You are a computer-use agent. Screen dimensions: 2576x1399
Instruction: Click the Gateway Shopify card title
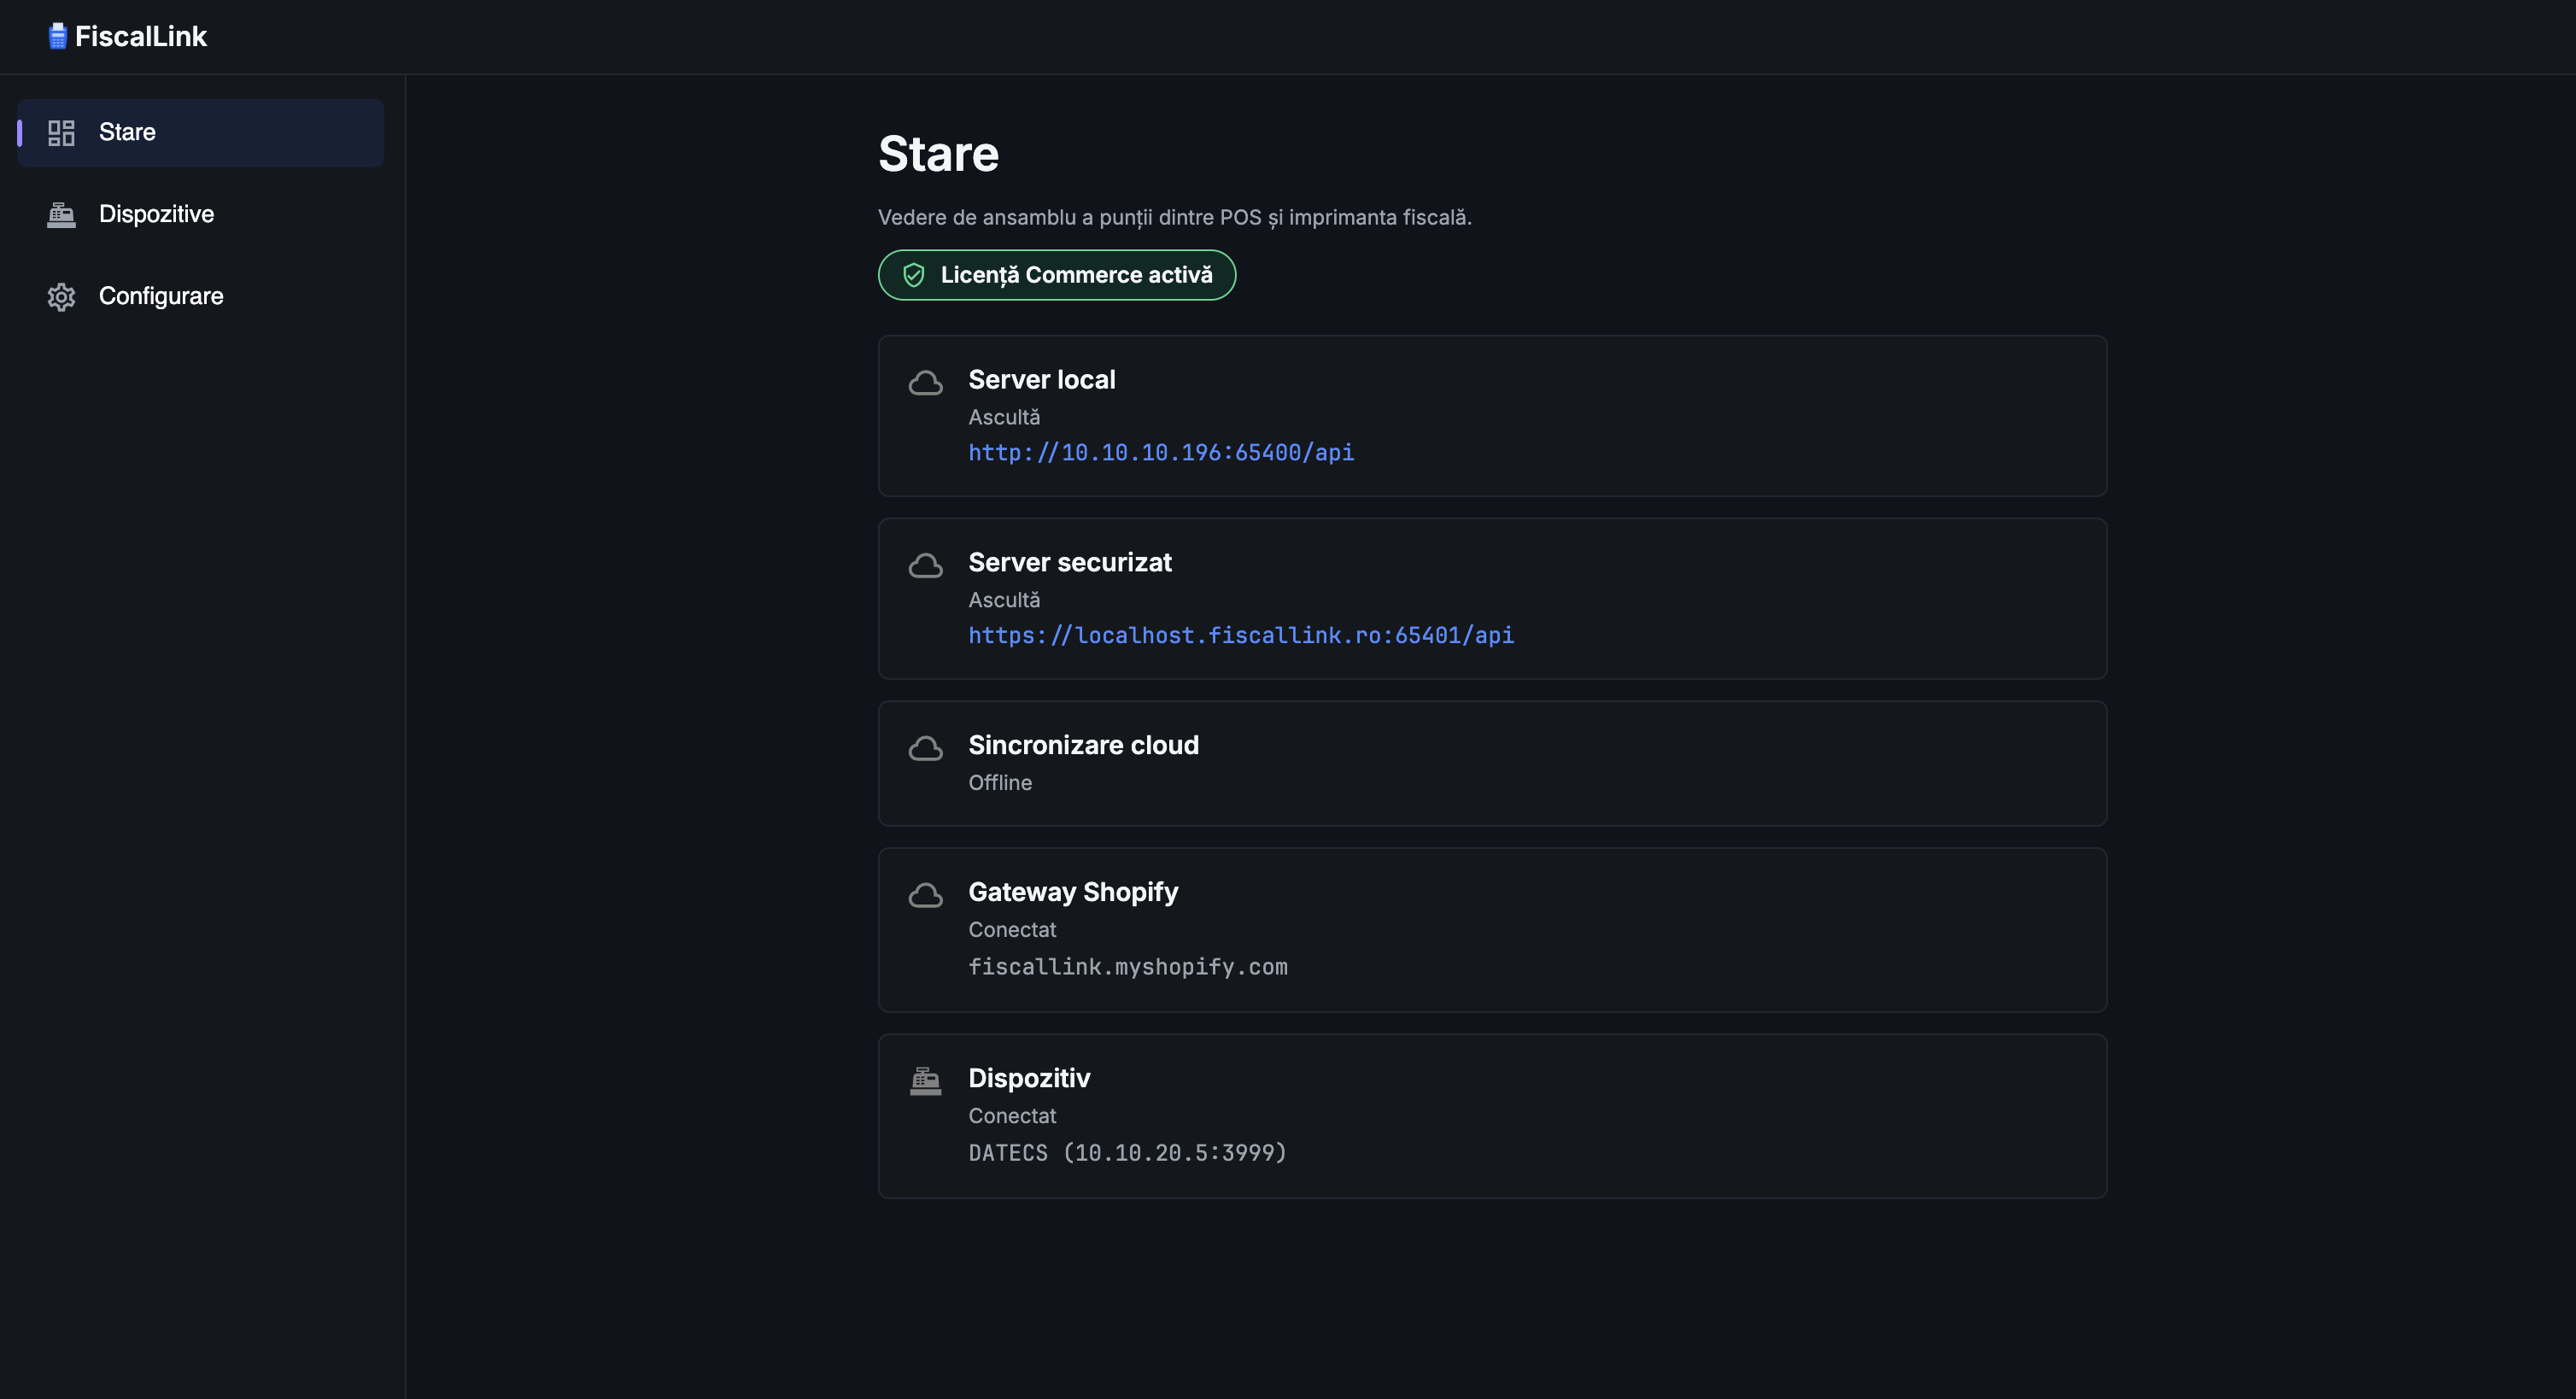pyautogui.click(x=1073, y=892)
